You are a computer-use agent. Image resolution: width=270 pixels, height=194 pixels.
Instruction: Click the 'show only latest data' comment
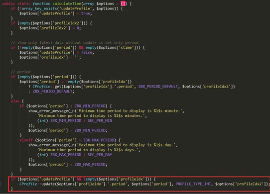(x=75, y=42)
